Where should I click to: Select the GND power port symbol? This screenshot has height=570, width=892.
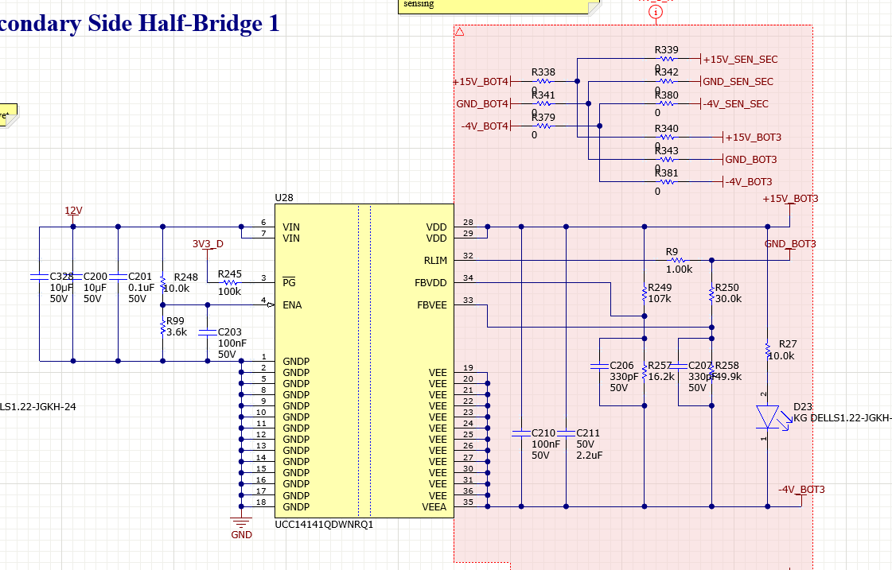pos(241,525)
